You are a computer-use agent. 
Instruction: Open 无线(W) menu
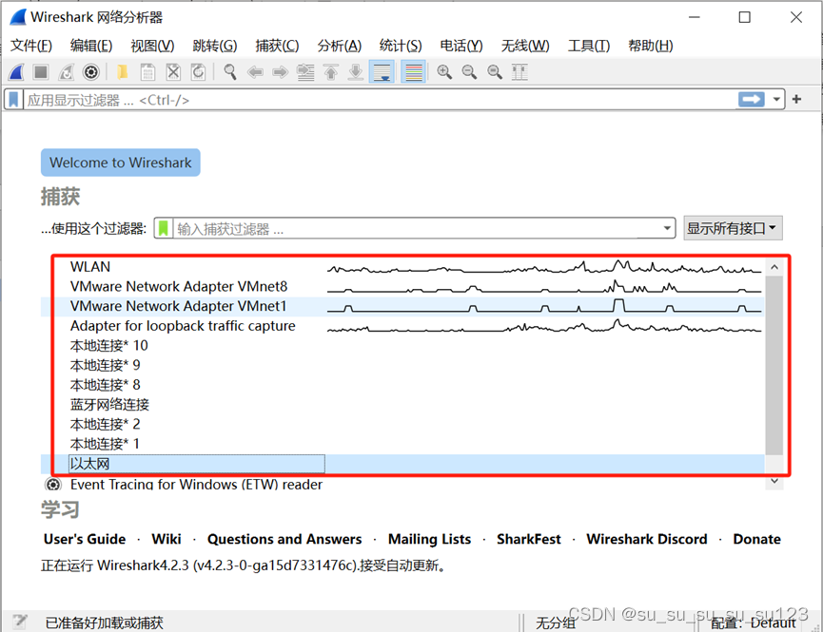[x=525, y=46]
